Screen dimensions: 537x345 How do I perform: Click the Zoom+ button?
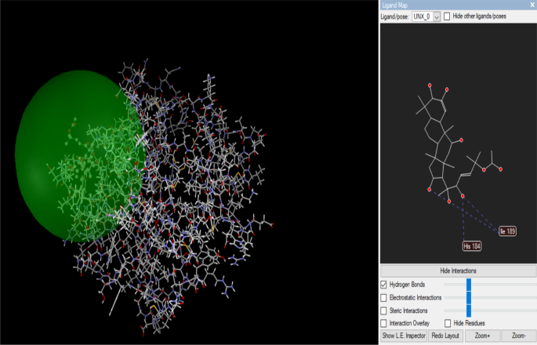tap(482, 336)
